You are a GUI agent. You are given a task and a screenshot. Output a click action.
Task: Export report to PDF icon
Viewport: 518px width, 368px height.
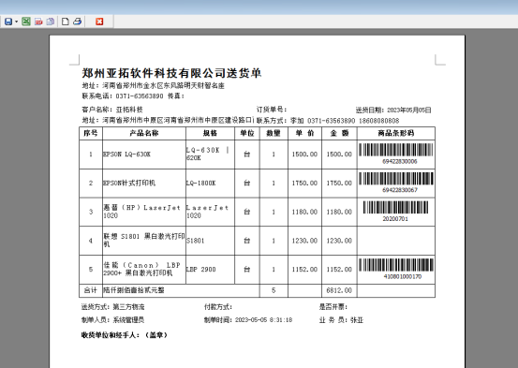click(38, 22)
